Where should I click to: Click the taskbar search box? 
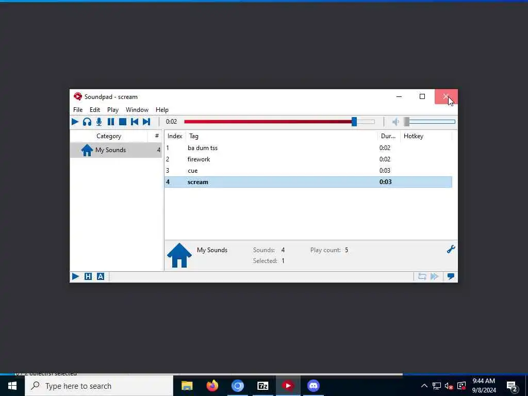(x=99, y=386)
